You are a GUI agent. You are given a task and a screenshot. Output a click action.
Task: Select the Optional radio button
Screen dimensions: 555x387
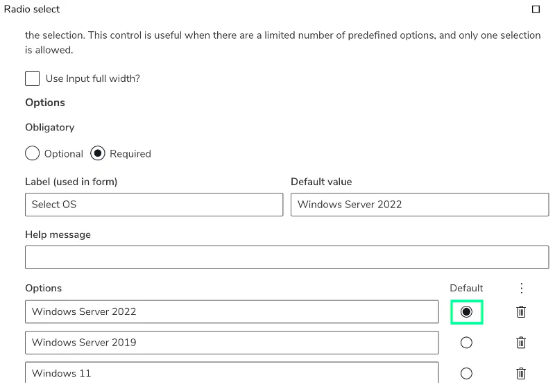pyautogui.click(x=32, y=153)
